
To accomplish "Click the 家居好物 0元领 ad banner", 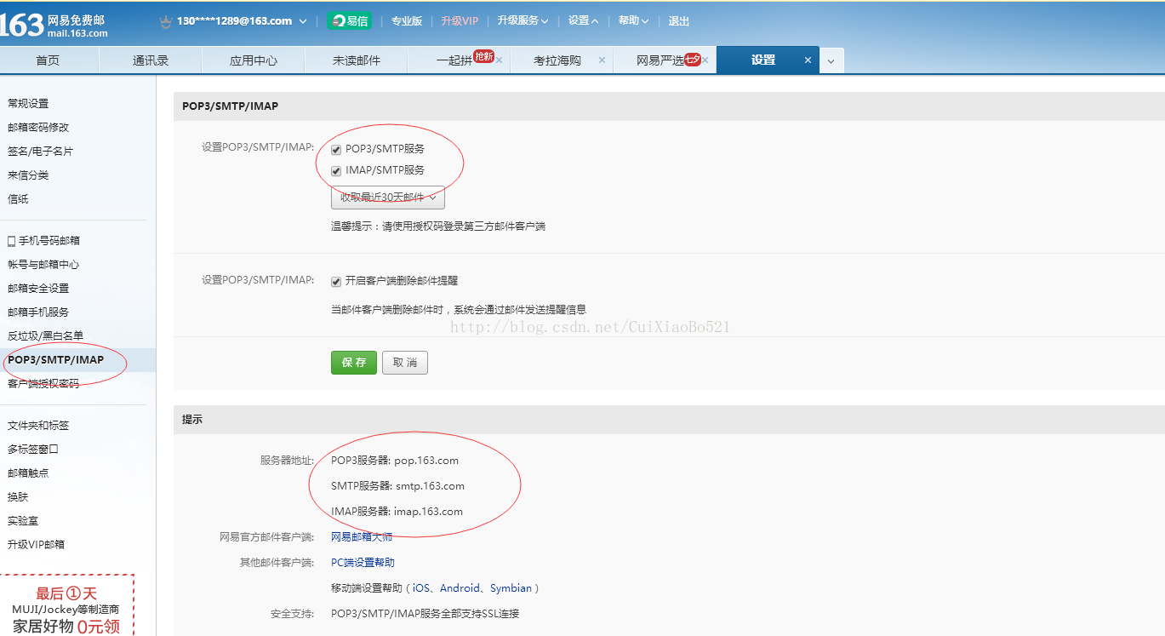I will 66,605.
